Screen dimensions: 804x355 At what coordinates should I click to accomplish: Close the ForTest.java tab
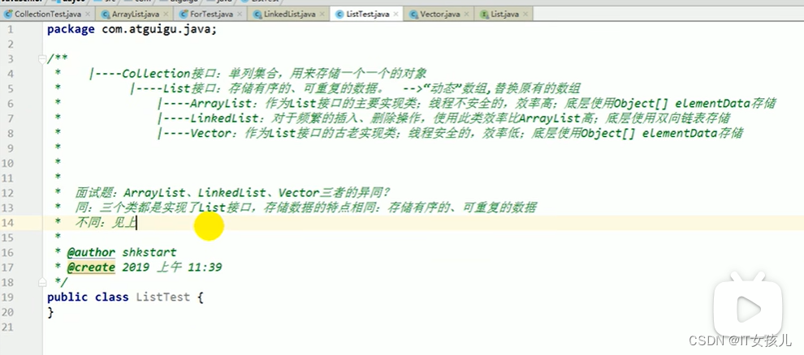(240, 15)
